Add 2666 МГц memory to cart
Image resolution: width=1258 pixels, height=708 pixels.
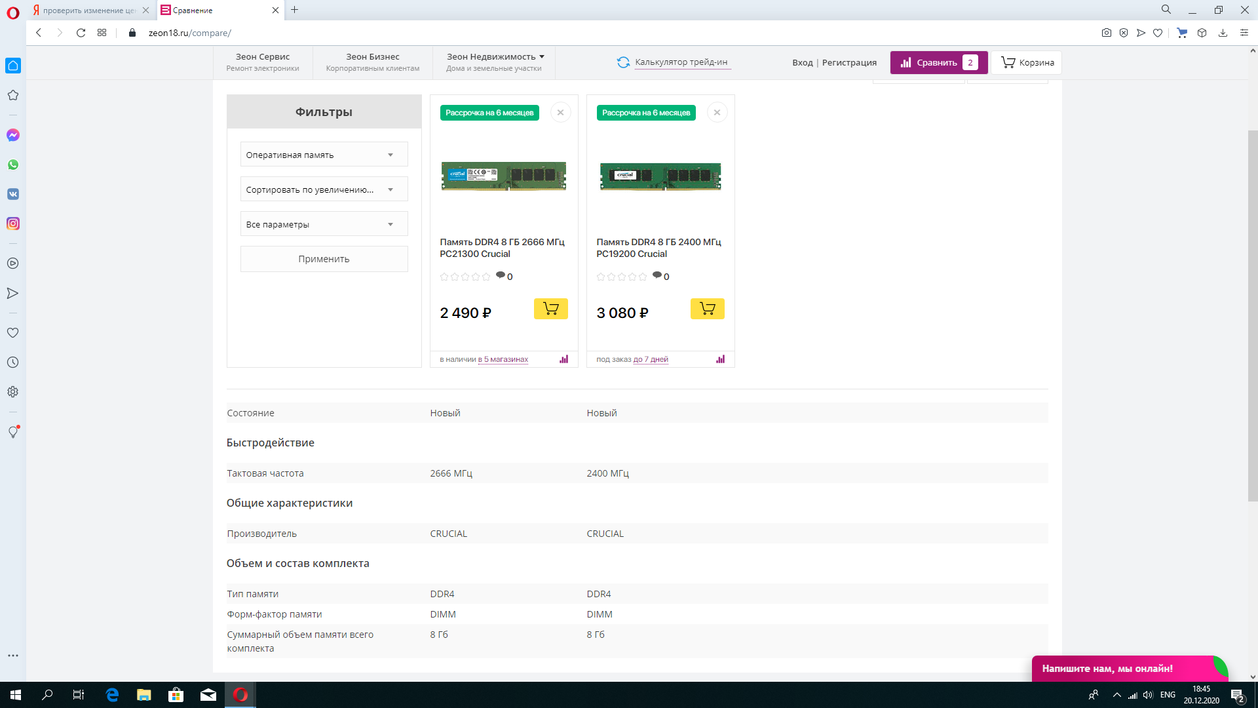click(551, 309)
